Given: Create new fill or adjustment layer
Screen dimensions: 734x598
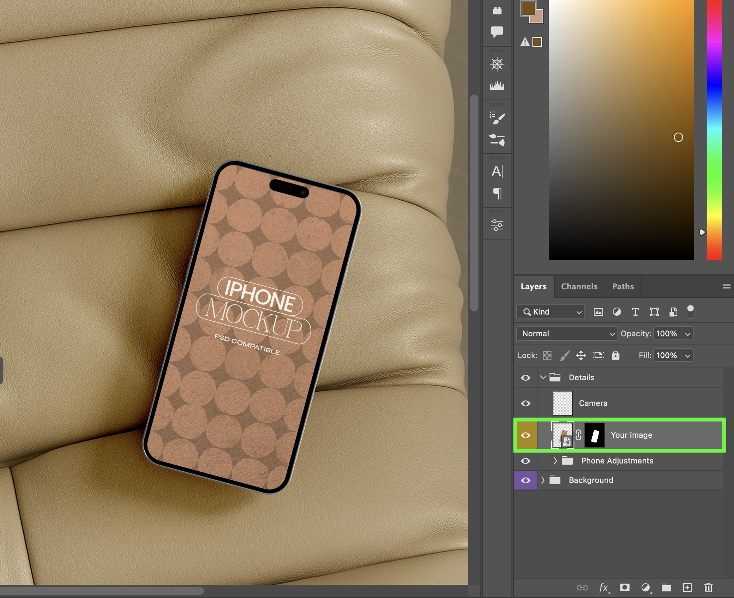Looking at the screenshot, I should [646, 588].
